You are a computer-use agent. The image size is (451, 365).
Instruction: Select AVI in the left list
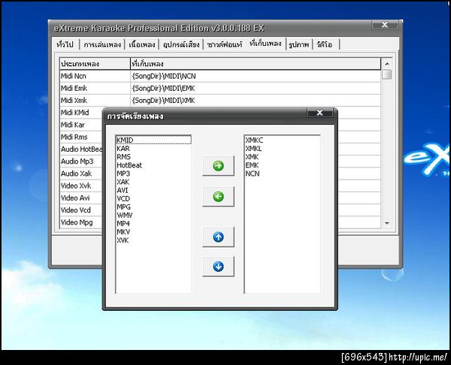(x=153, y=190)
